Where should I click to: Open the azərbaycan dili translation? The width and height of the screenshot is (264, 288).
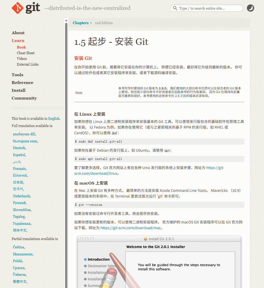[24, 134]
